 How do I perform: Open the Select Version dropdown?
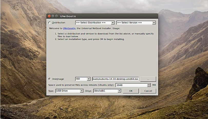pyautogui.click(x=136, y=23)
